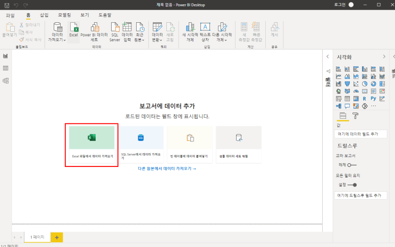
Task: Select the Funnel chart visual
Action: [347, 84]
